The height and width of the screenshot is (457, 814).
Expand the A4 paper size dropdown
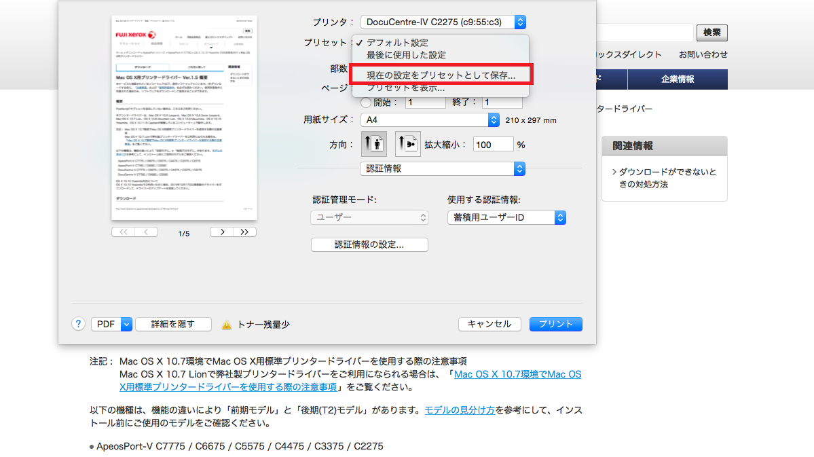tap(430, 120)
